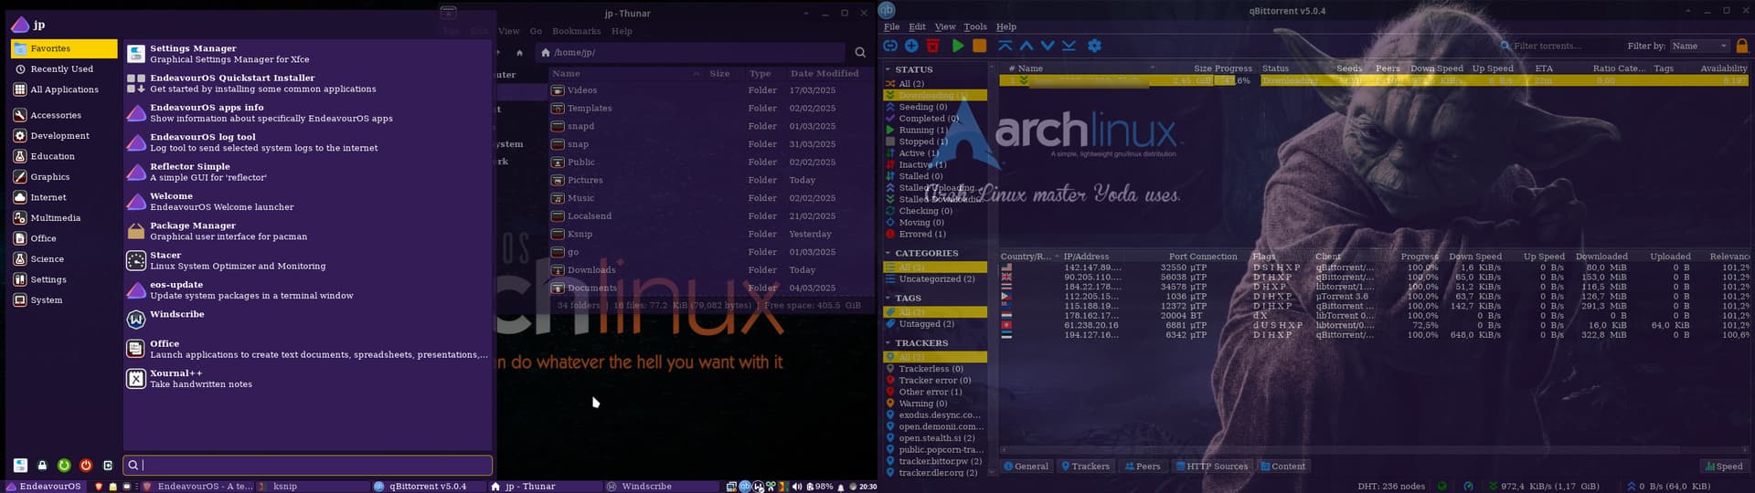Click connection status globe icon in qBittorrent status bar
Image resolution: width=1755 pixels, height=493 pixels.
point(1442,487)
